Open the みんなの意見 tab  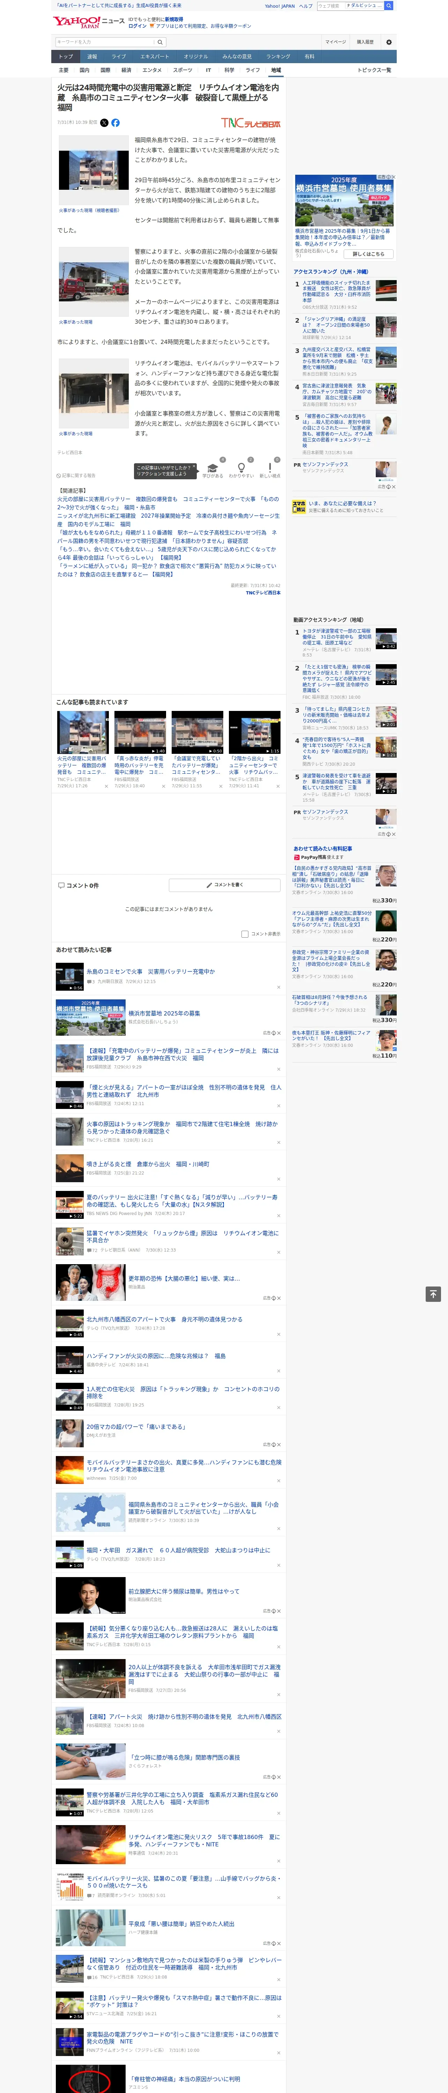click(237, 57)
